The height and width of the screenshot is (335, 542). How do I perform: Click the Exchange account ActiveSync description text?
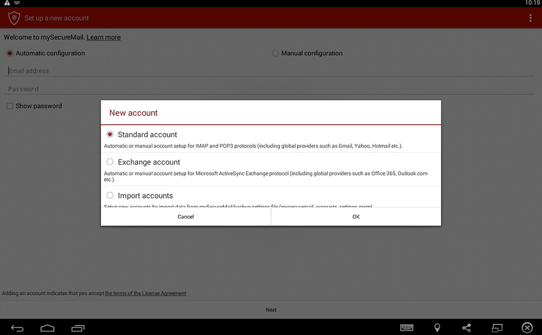pyautogui.click(x=266, y=176)
